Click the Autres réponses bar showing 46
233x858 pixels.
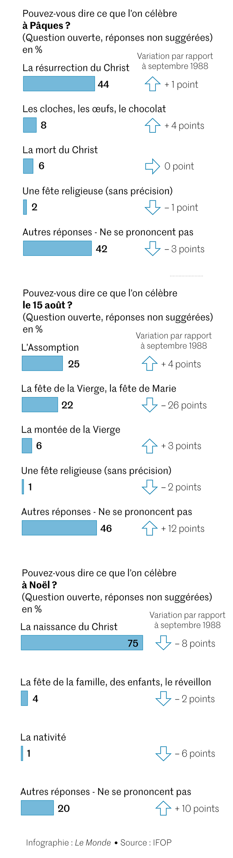point(59,528)
